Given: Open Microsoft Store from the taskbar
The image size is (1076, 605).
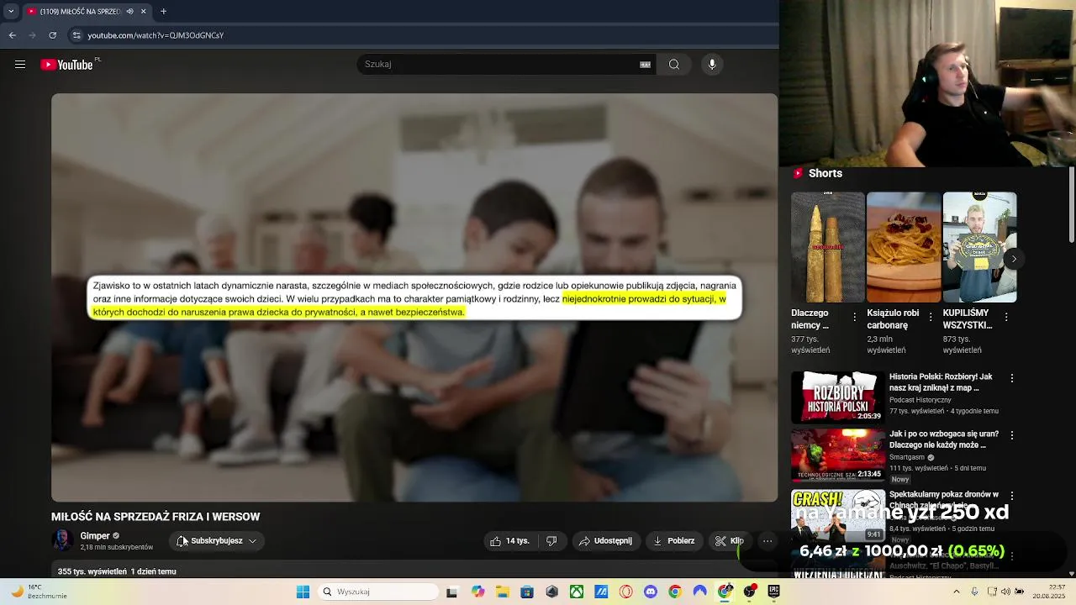Looking at the screenshot, I should (527, 592).
